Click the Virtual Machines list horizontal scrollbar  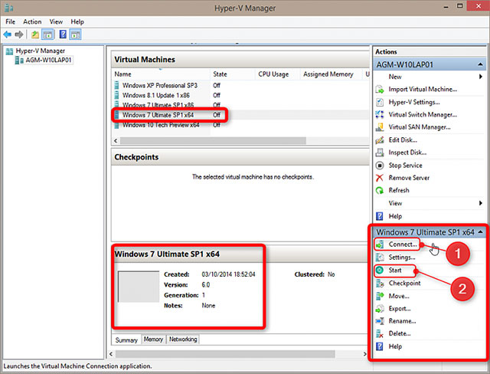(x=213, y=141)
